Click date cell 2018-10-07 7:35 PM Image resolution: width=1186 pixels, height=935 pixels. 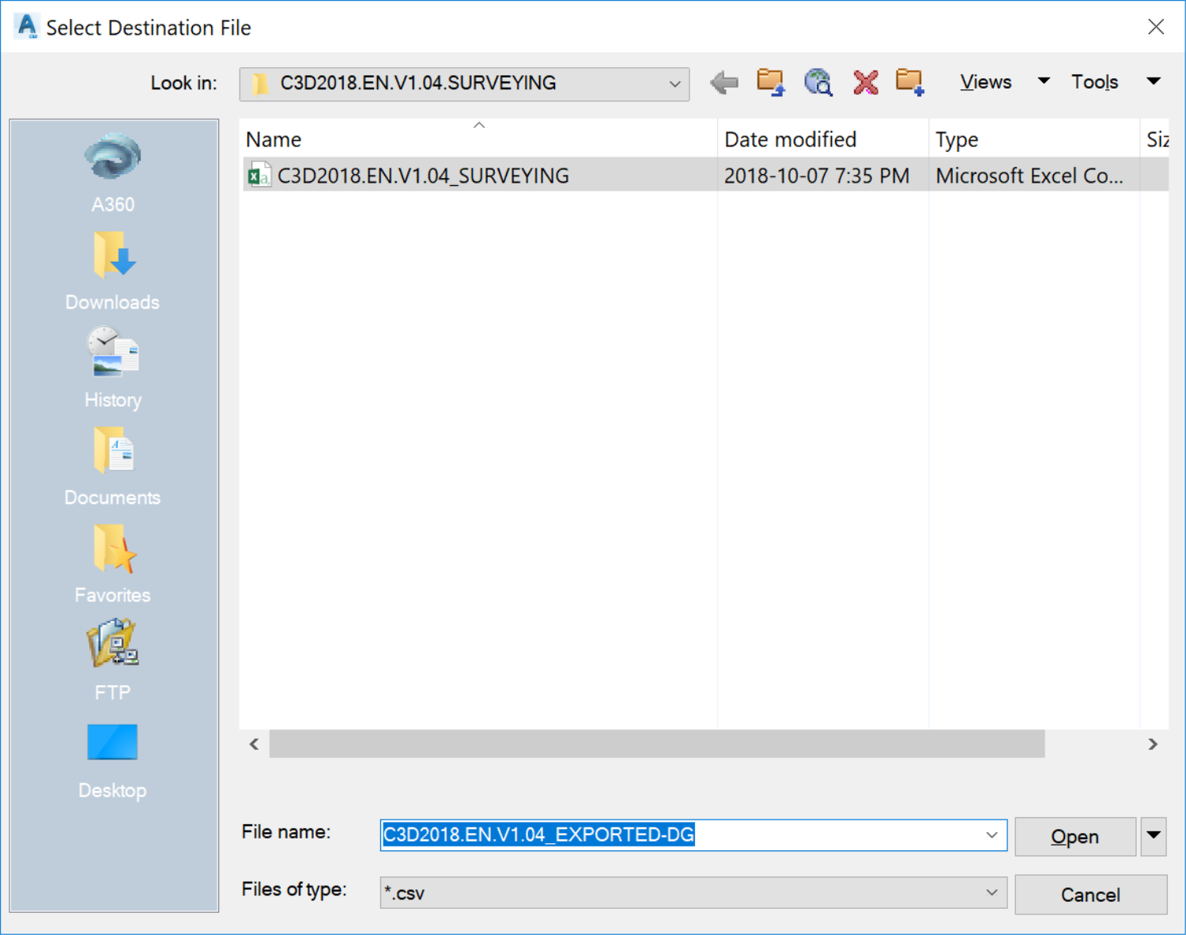817,176
